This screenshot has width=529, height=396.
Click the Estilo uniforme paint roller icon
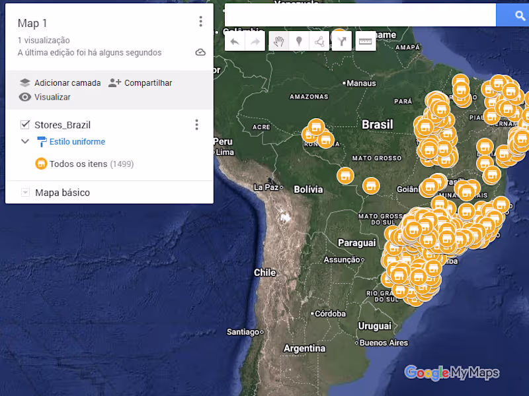pos(41,141)
